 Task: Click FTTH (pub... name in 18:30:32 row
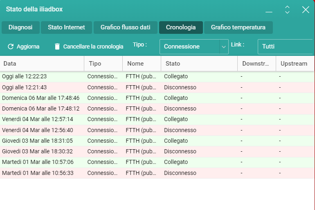(x=141, y=152)
